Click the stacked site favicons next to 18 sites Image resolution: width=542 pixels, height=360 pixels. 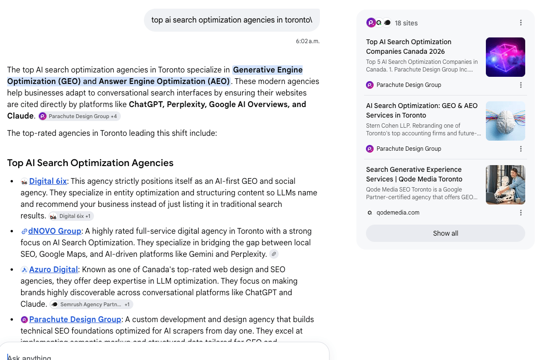[378, 23]
